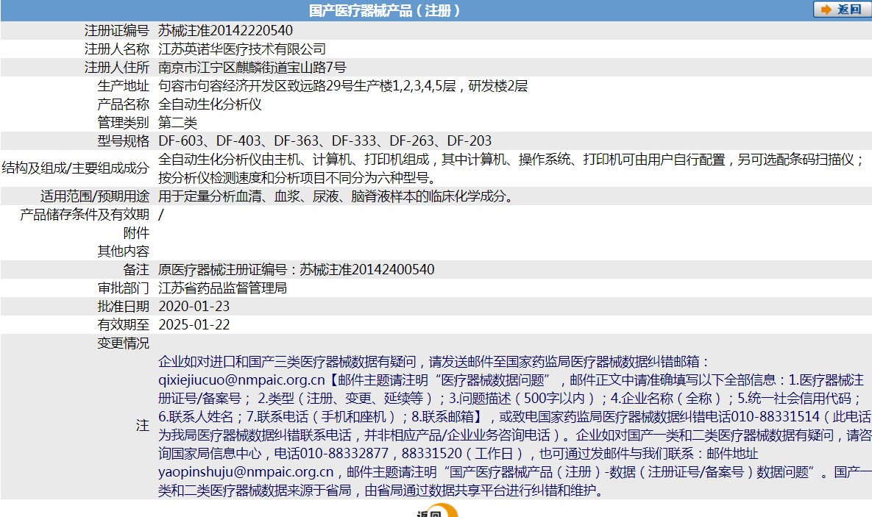
Task: Click company name 江苏英诺华医疗技术有限公司
Action: [x=242, y=49]
